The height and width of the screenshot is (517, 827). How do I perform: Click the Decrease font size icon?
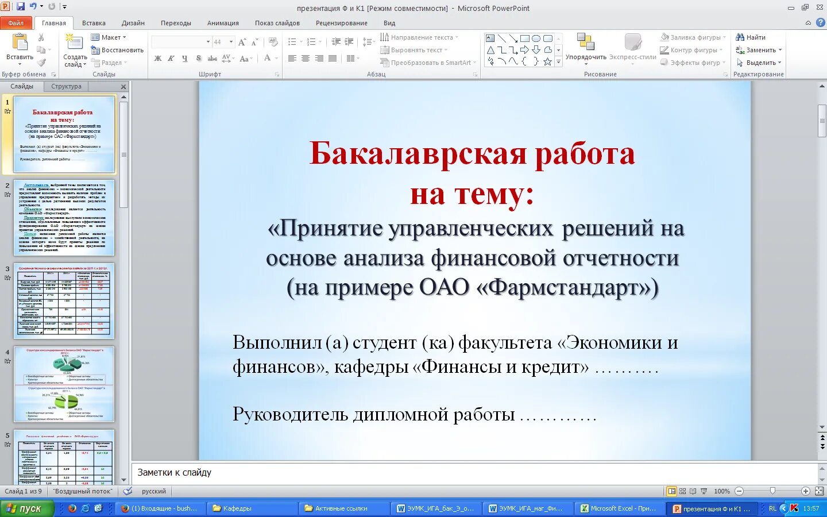pyautogui.click(x=254, y=42)
